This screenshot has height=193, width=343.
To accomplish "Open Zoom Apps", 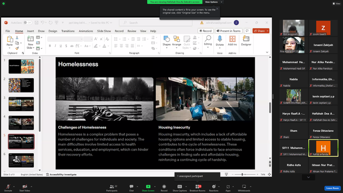I will pyautogui.click(x=228, y=188).
